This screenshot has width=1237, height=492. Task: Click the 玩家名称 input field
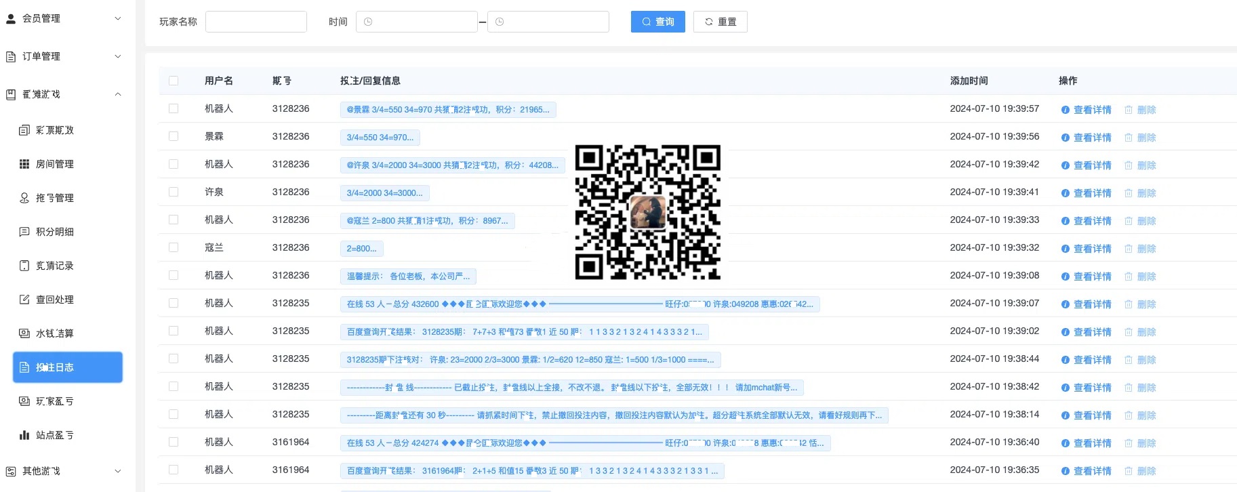256,22
